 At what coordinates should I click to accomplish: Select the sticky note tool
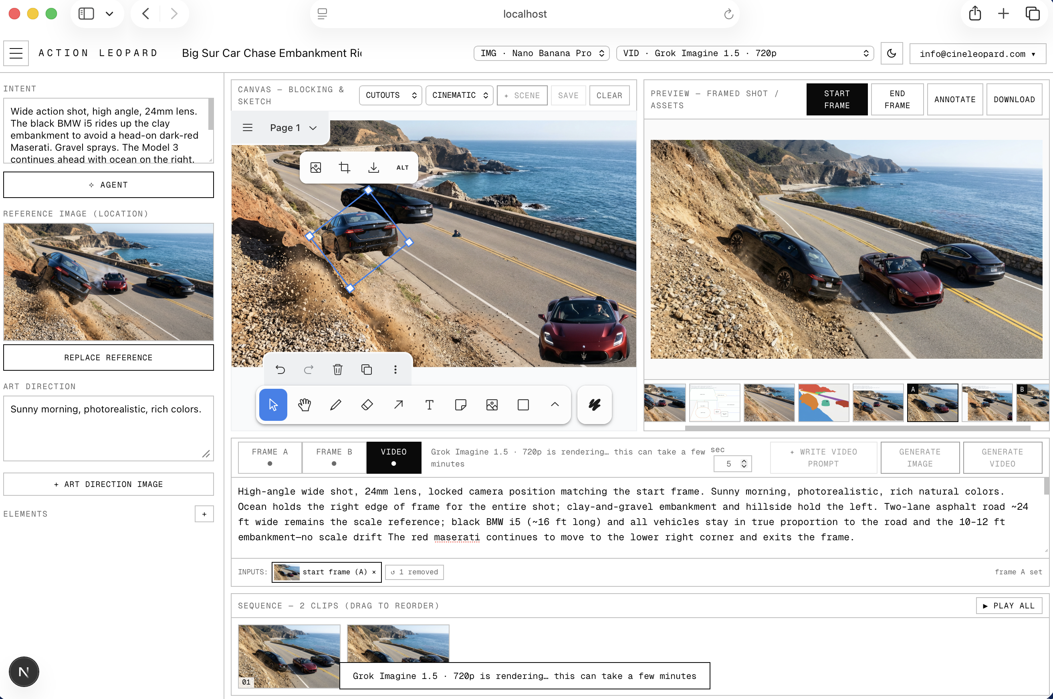coord(461,405)
